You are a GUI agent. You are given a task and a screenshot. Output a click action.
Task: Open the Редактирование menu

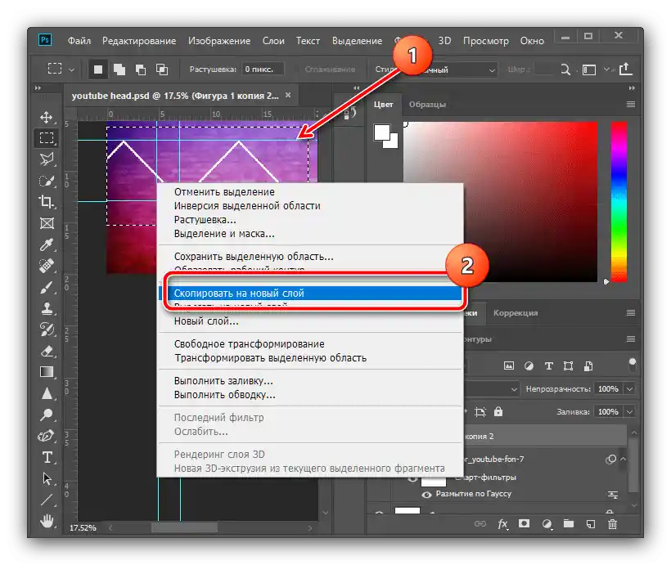[139, 41]
